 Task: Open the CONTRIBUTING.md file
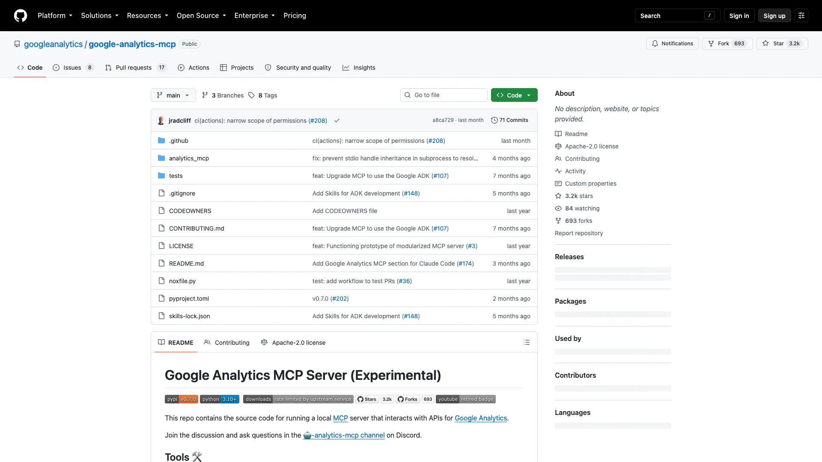[x=197, y=228]
